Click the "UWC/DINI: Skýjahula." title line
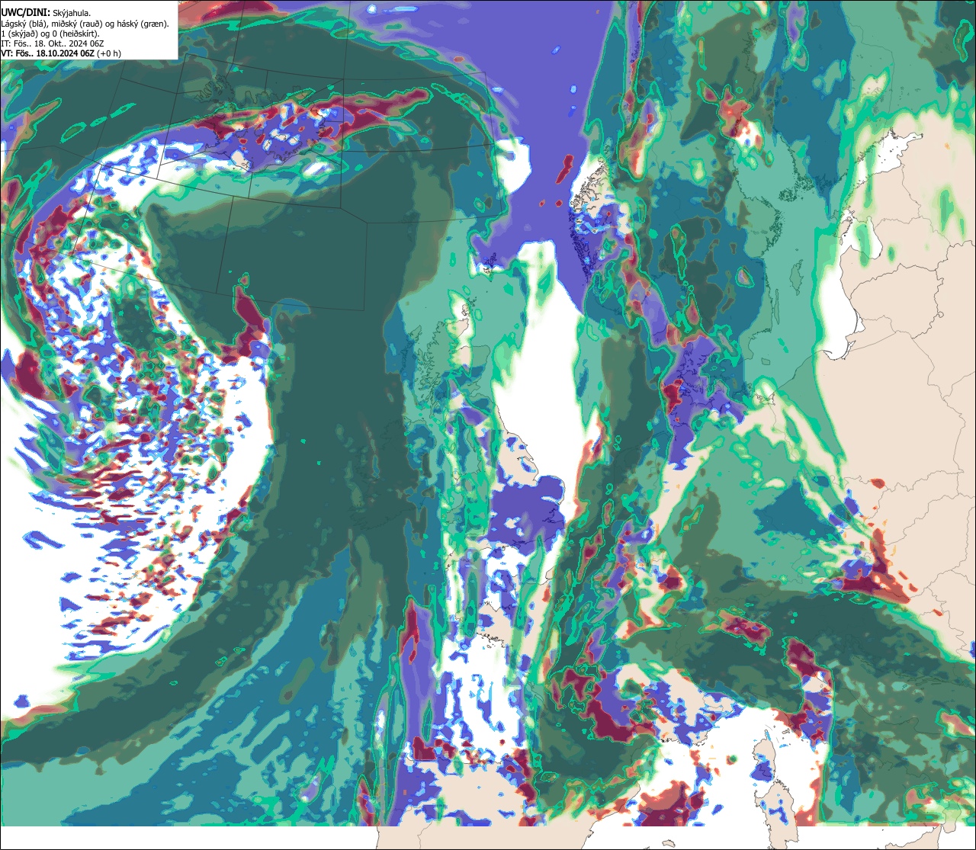The width and height of the screenshot is (976, 850). pos(46,12)
